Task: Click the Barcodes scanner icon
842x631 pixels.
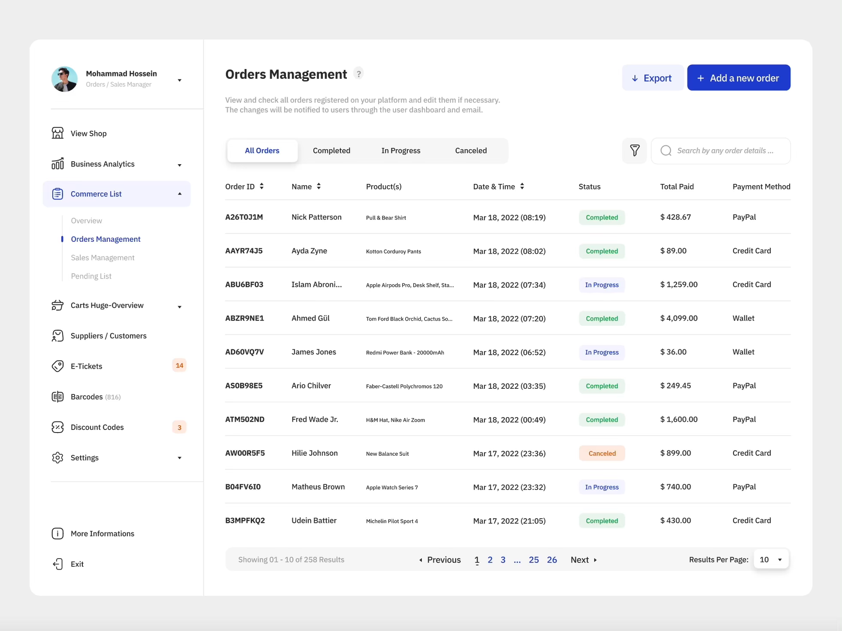Action: 58,397
